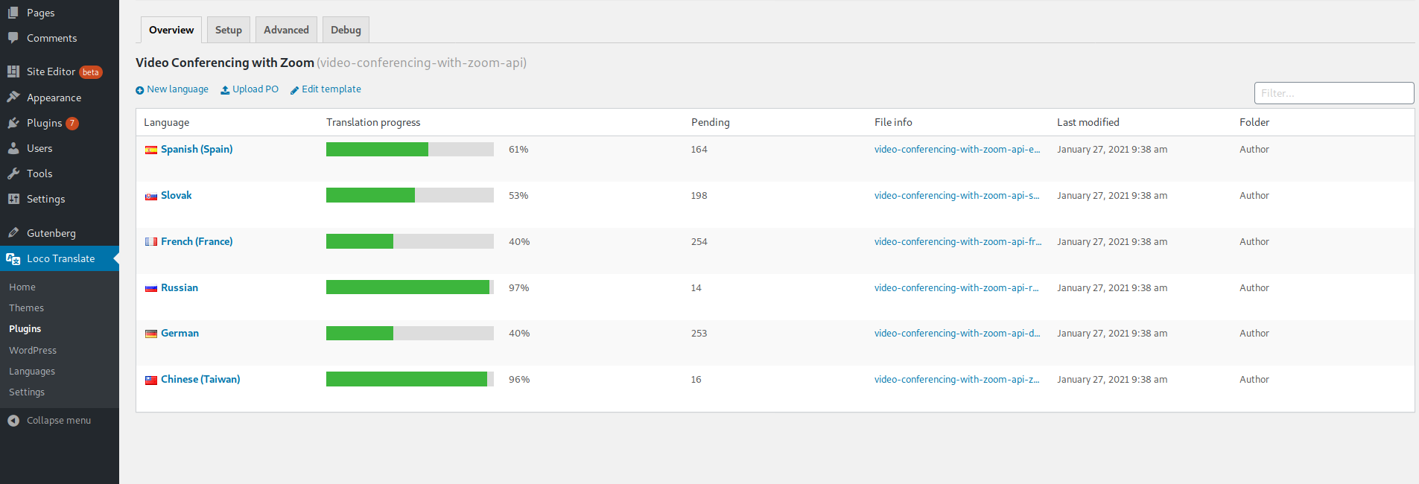1419x484 pixels.
Task: Click the Settings sliders icon
Action: pos(13,199)
